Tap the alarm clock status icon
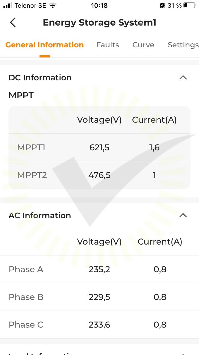Image resolution: width=199 pixels, height=355 pixels. click(x=162, y=5)
